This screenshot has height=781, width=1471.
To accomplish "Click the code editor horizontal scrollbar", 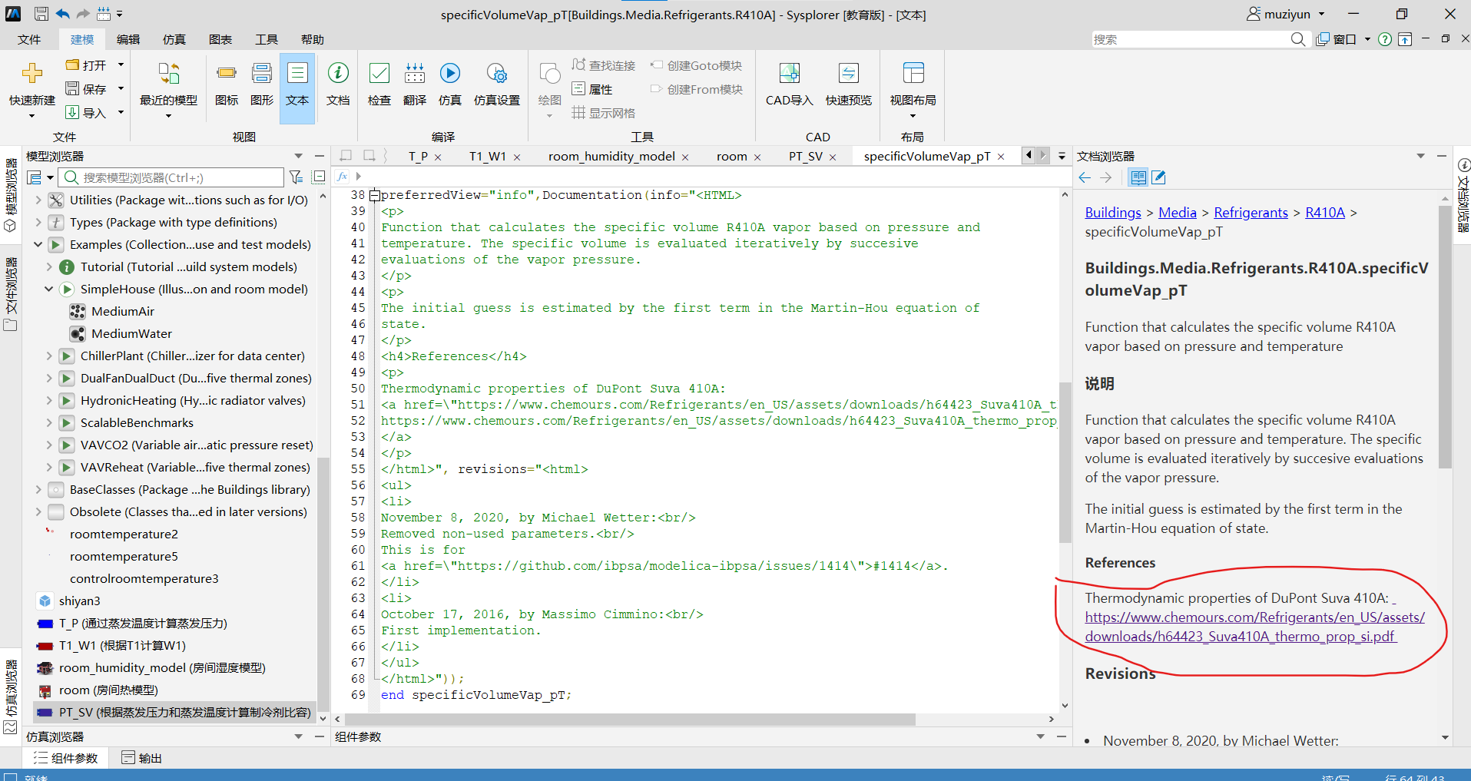I will [630, 720].
